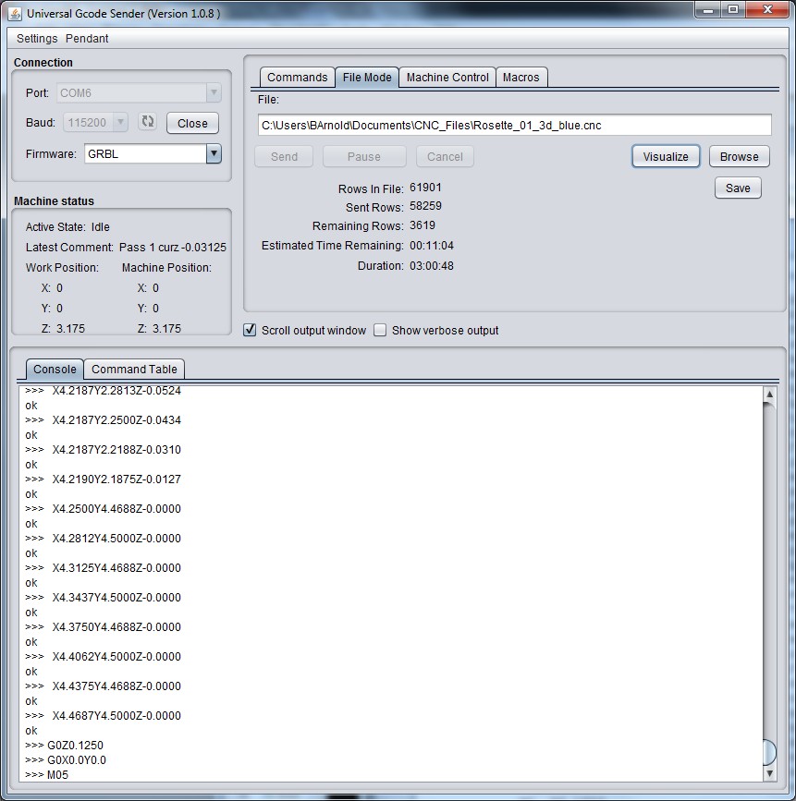Open the Macros tab
The width and height of the screenshot is (796, 801).
tap(520, 78)
